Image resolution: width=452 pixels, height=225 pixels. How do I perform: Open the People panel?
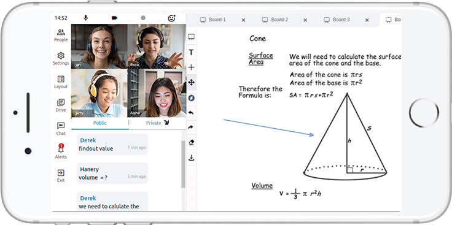click(x=61, y=36)
